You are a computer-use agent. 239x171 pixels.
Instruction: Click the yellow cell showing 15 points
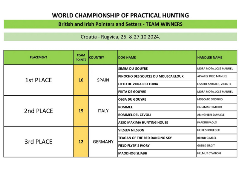pyautogui.click(x=81, y=111)
